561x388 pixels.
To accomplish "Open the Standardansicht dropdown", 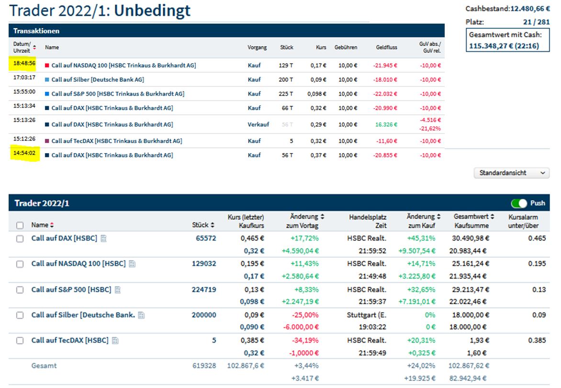I will coord(511,173).
